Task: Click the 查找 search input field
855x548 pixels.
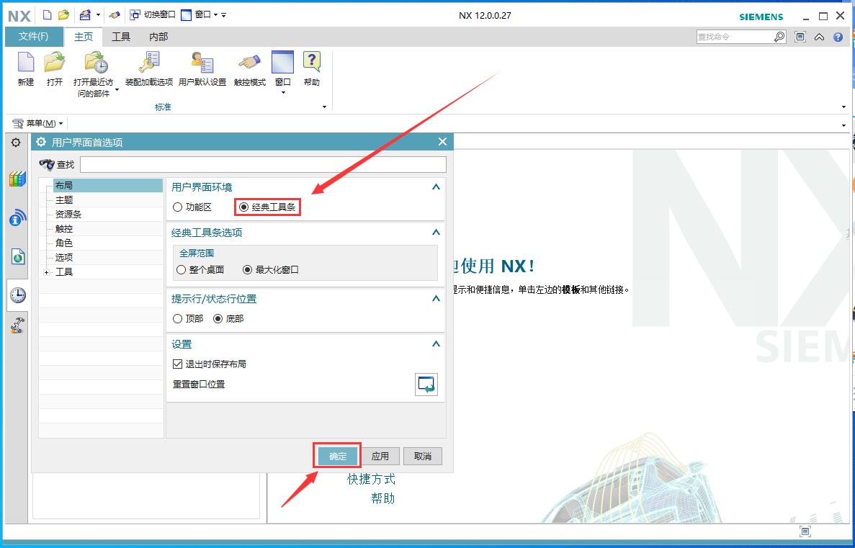Action: [263, 165]
